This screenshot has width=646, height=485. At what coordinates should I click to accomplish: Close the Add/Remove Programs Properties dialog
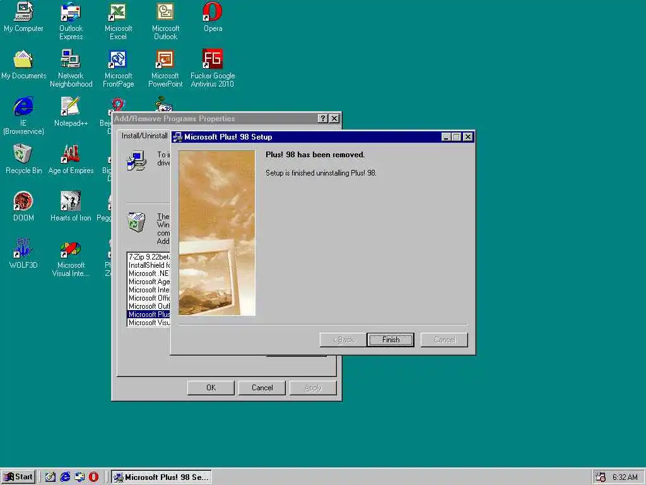point(334,118)
